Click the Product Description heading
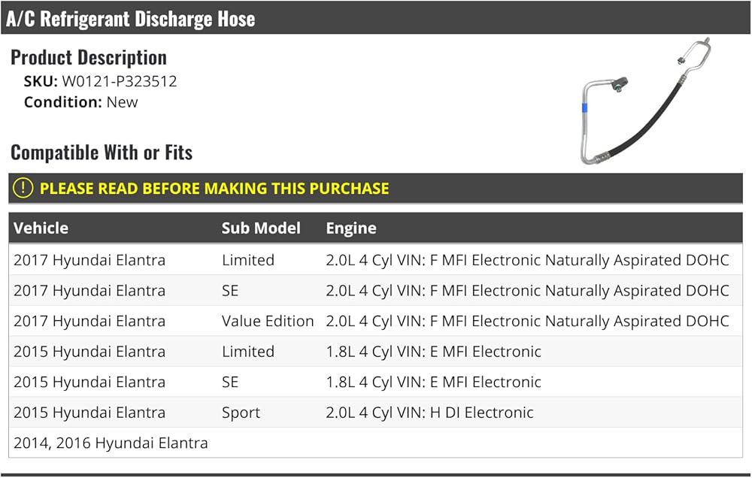The width and height of the screenshot is (752, 478). pos(89,58)
